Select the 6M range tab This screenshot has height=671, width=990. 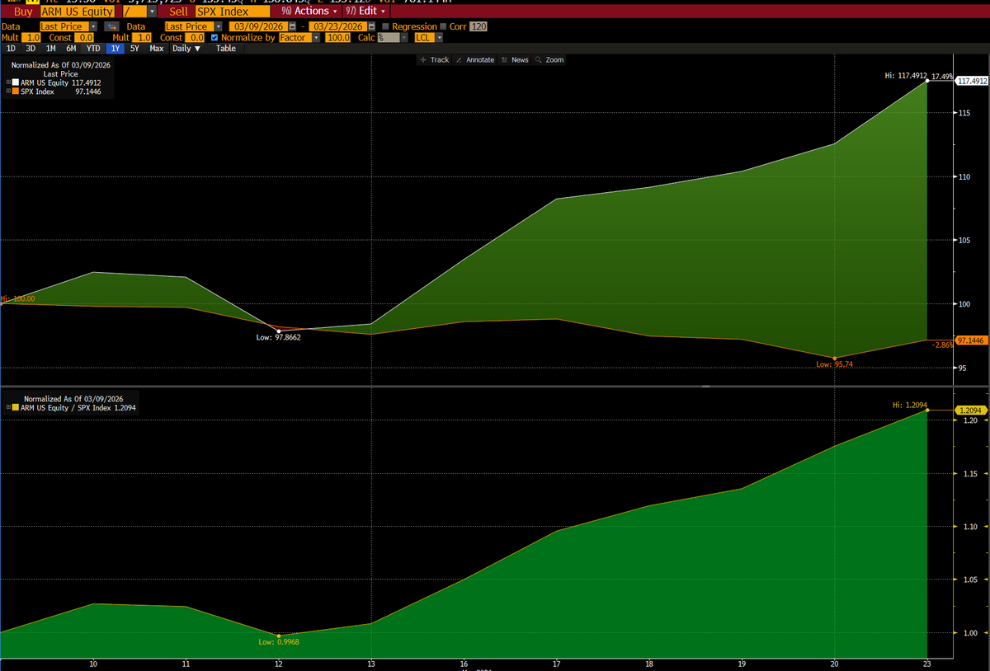72,49
